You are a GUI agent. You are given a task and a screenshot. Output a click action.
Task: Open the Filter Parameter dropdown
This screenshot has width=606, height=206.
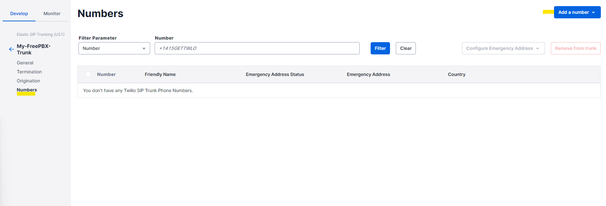(x=114, y=48)
